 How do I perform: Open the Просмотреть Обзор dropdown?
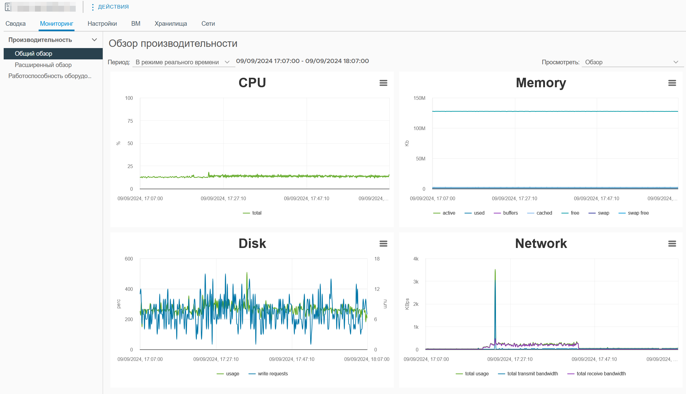[x=632, y=62]
